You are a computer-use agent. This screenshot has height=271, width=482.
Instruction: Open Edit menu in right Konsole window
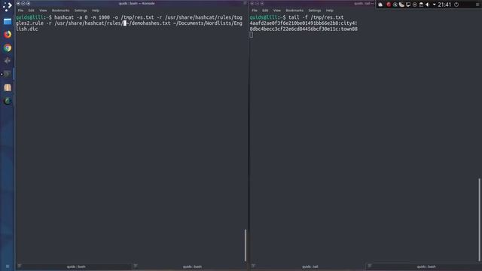[x=265, y=11]
